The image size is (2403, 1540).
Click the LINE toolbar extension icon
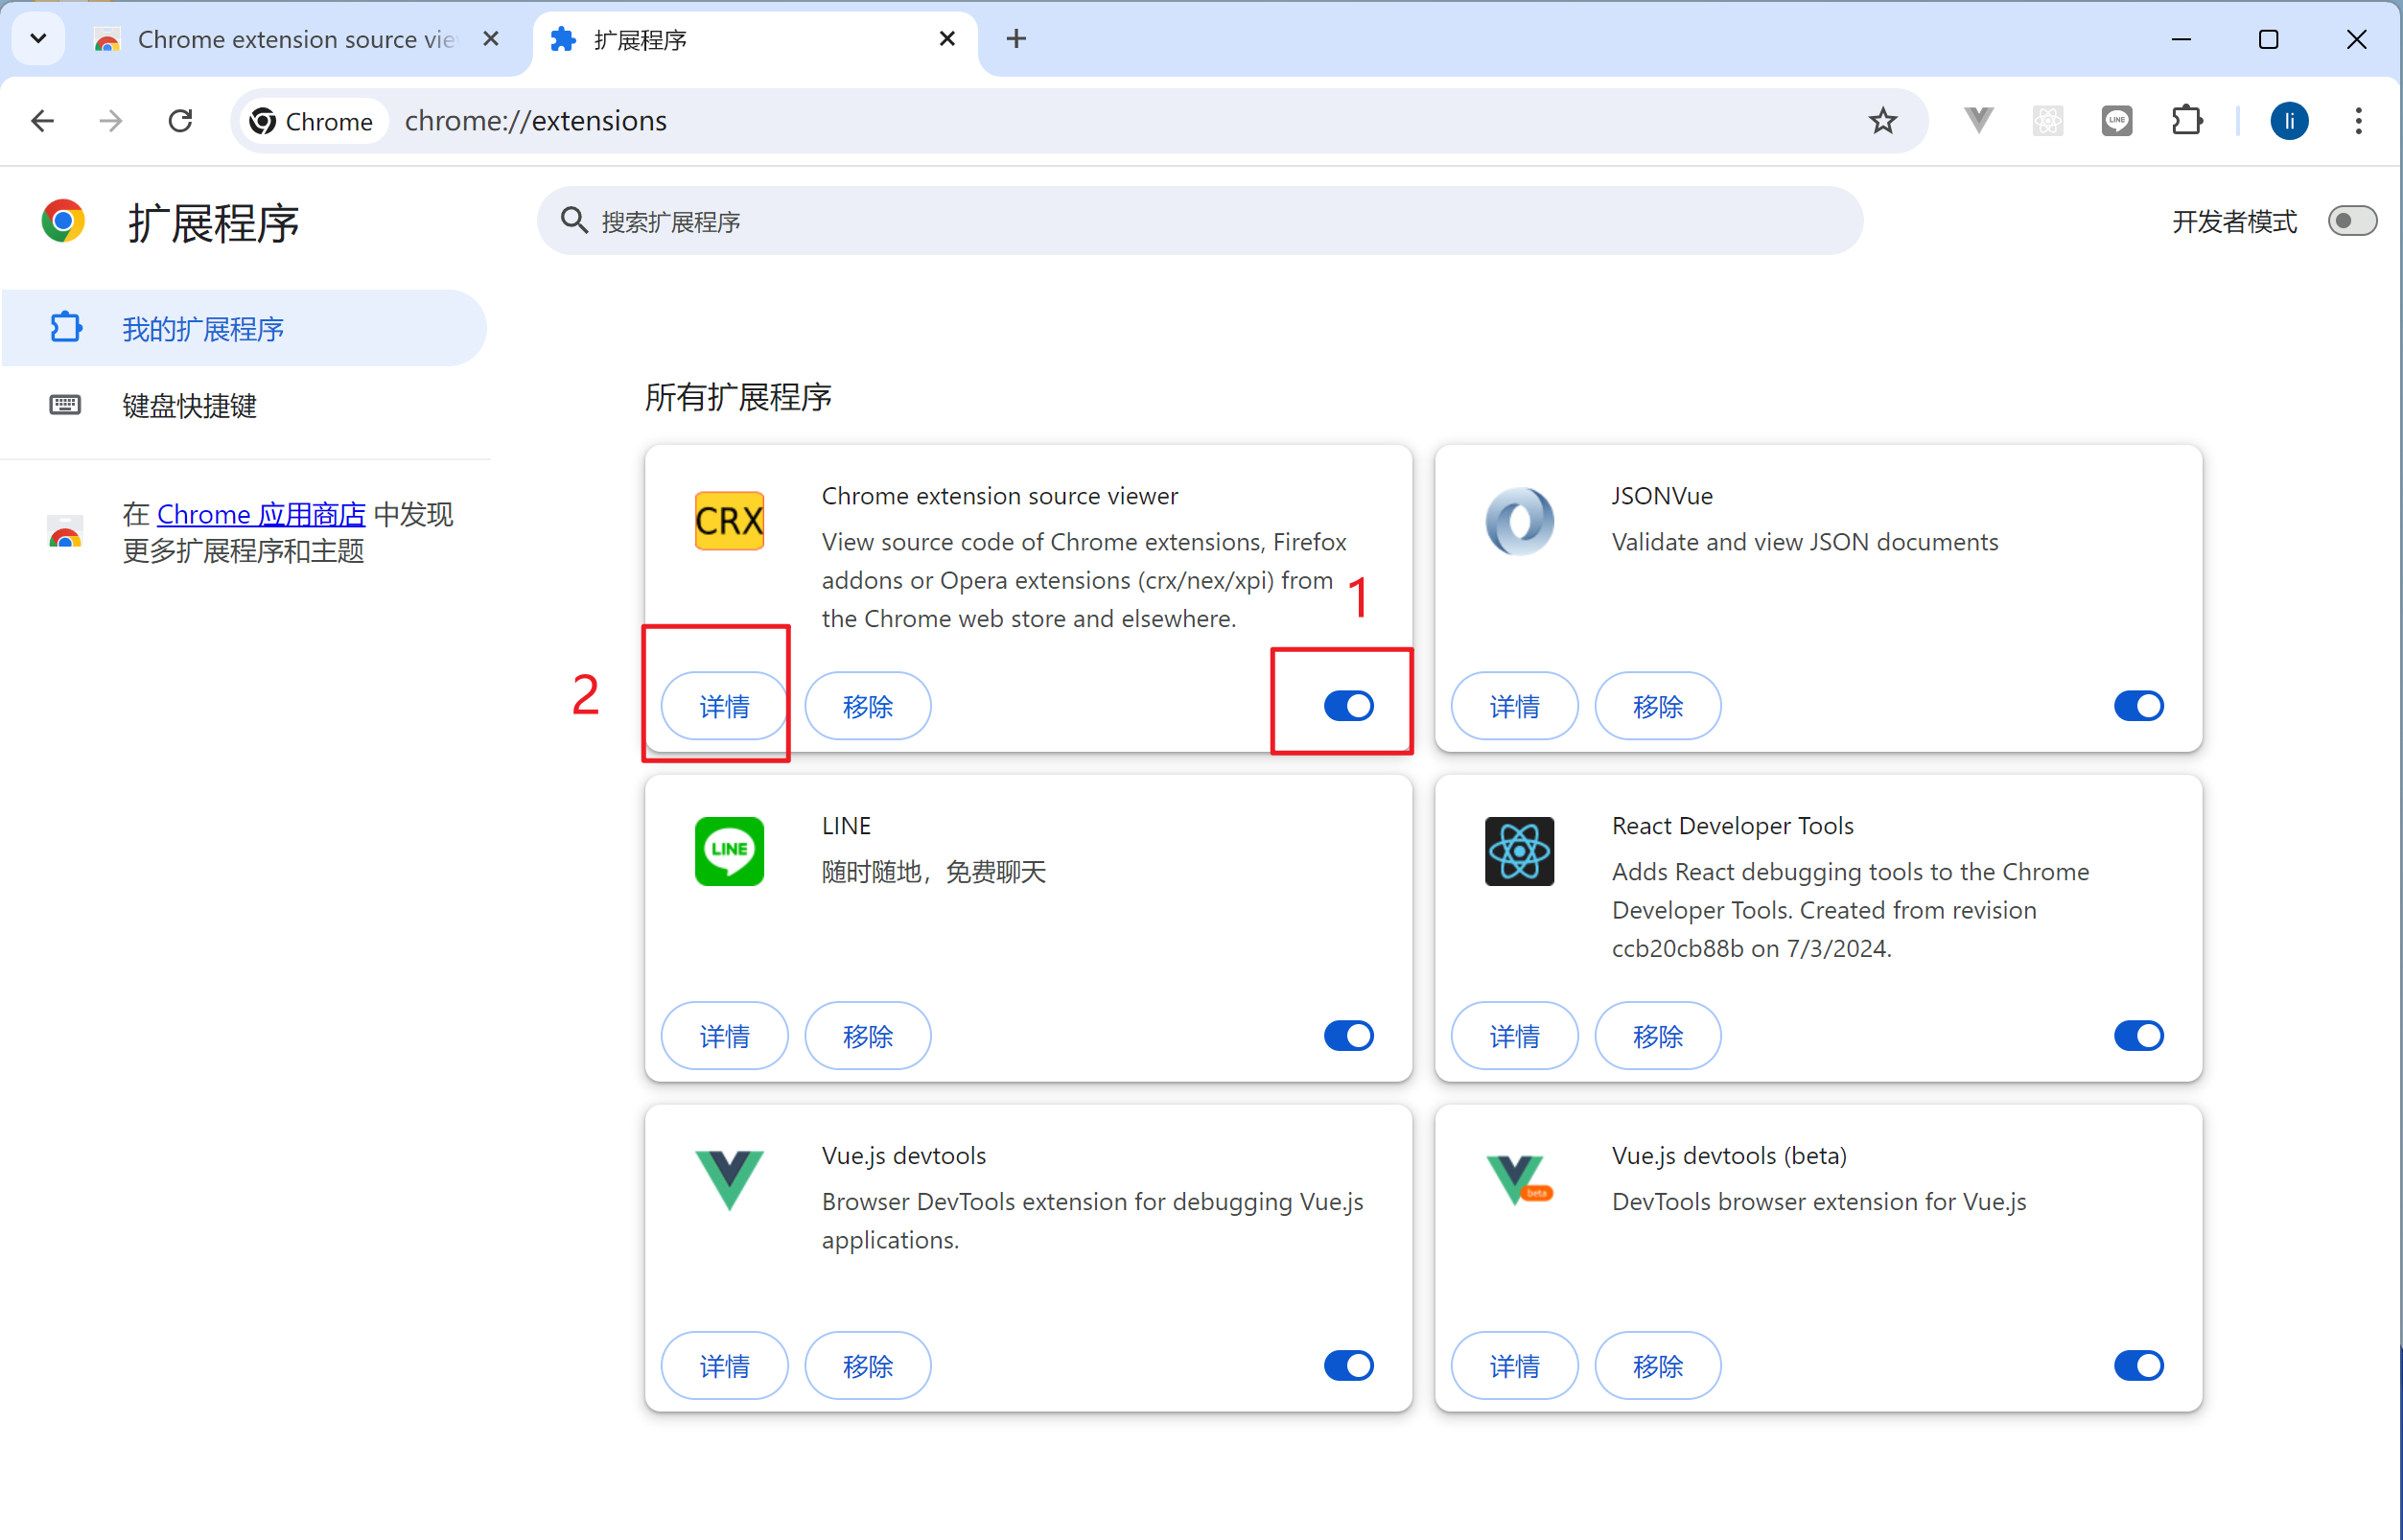[x=2116, y=121]
